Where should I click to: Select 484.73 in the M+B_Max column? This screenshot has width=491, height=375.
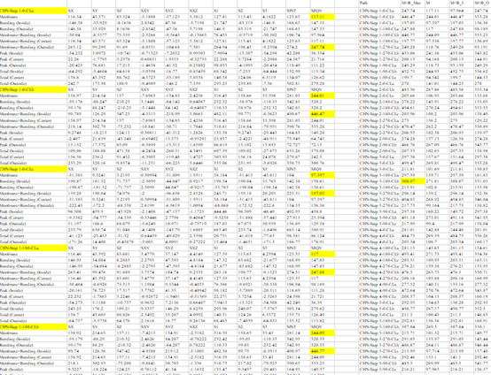(x=407, y=236)
